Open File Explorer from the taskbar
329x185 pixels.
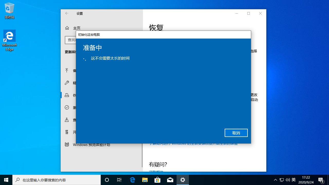(x=145, y=180)
